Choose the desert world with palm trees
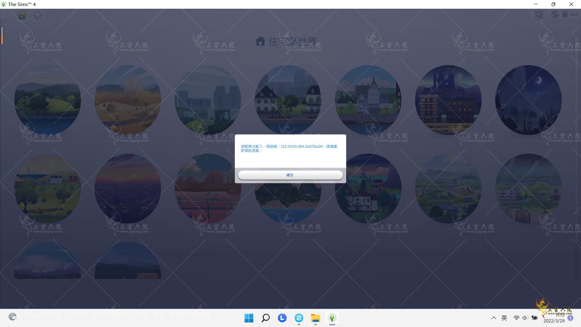The image size is (581, 327). pos(128,100)
